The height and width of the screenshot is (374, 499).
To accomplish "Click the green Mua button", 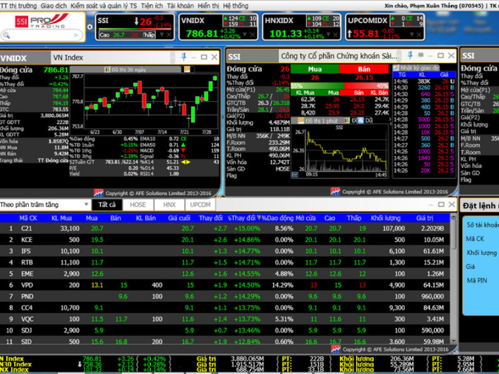I will pyautogui.click(x=315, y=69).
